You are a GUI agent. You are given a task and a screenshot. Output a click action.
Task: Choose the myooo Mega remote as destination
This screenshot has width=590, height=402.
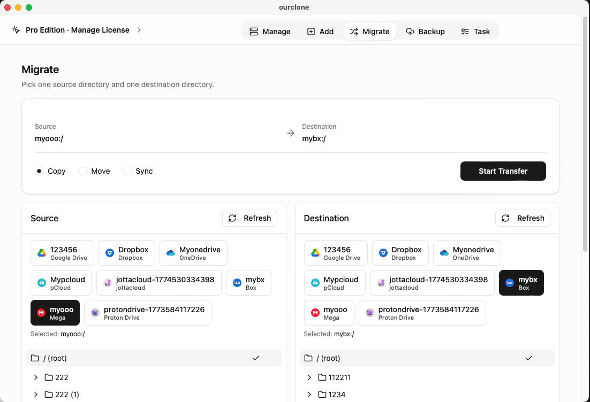click(x=329, y=312)
